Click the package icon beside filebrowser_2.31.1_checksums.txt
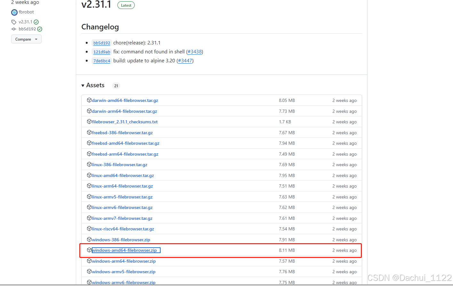Image resolution: width=453 pixels, height=286 pixels. point(89,121)
